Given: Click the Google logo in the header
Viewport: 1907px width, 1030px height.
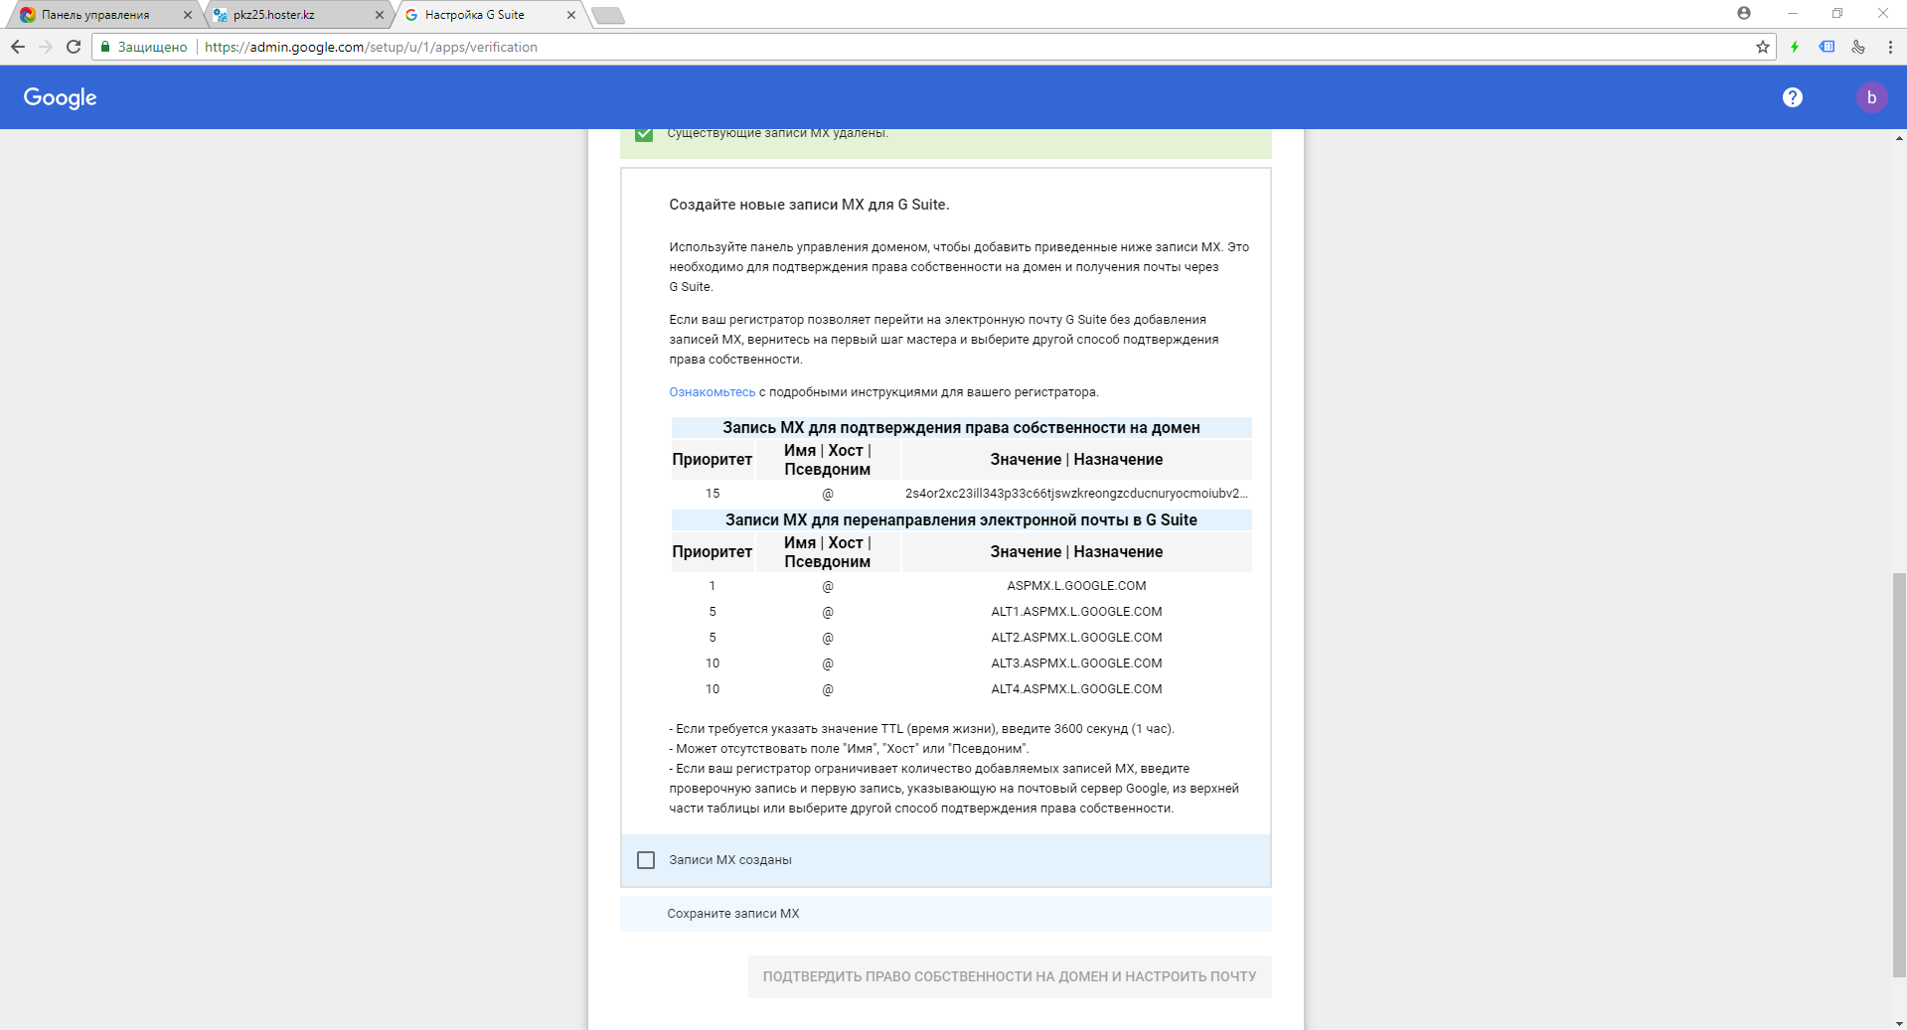Looking at the screenshot, I should [x=61, y=97].
